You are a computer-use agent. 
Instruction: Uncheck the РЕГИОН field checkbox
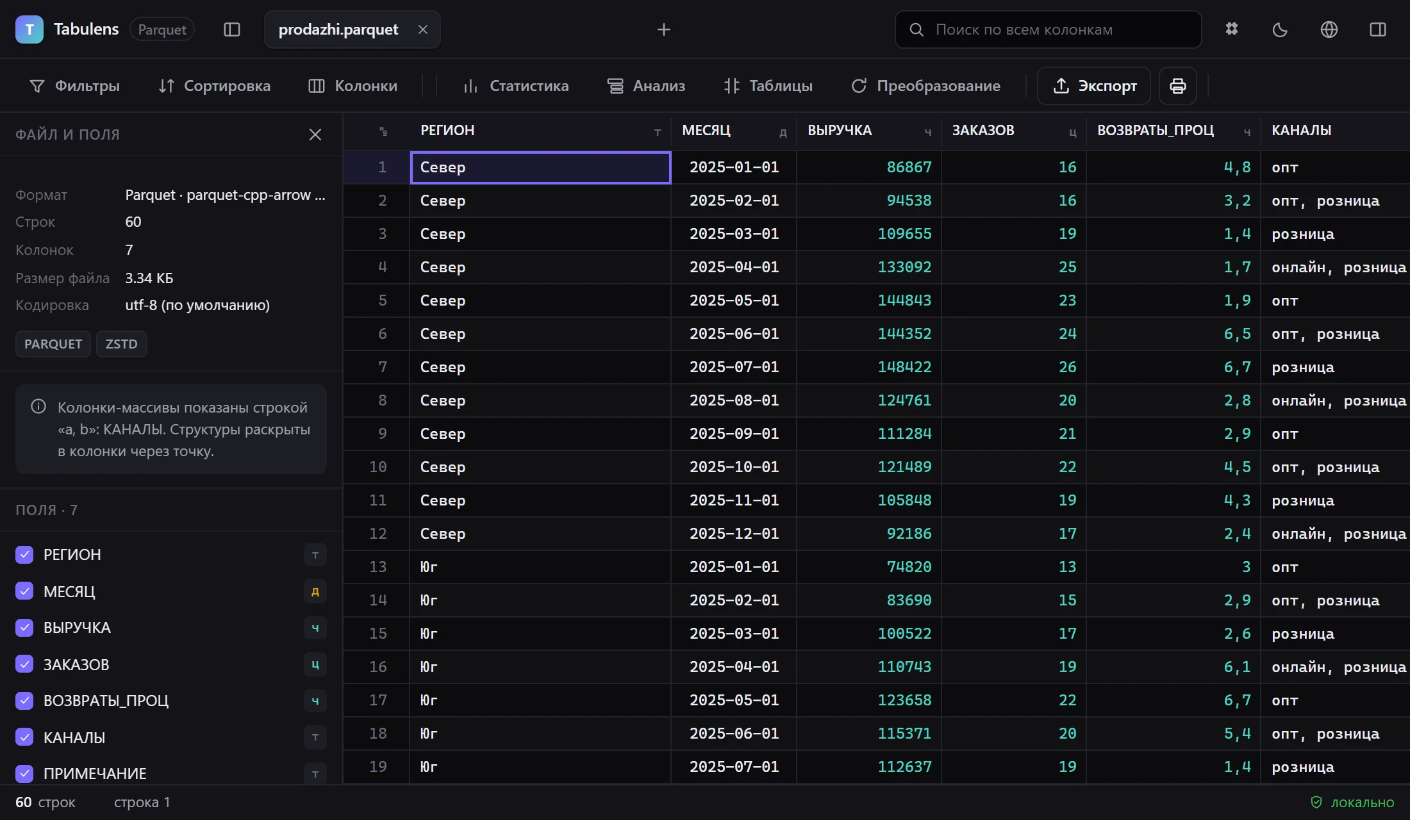pos(24,555)
